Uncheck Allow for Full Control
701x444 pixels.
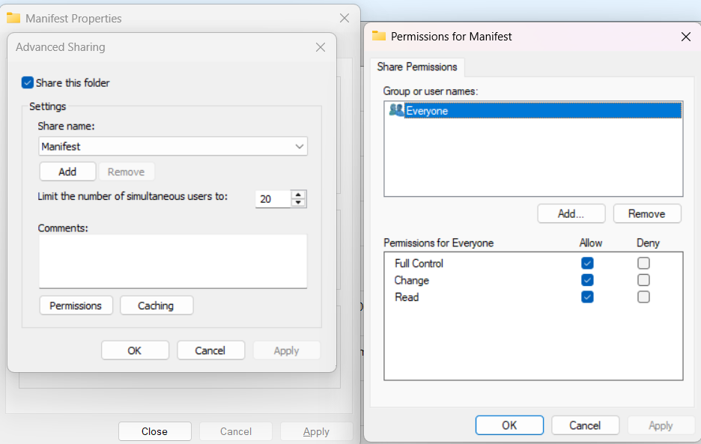pyautogui.click(x=587, y=264)
